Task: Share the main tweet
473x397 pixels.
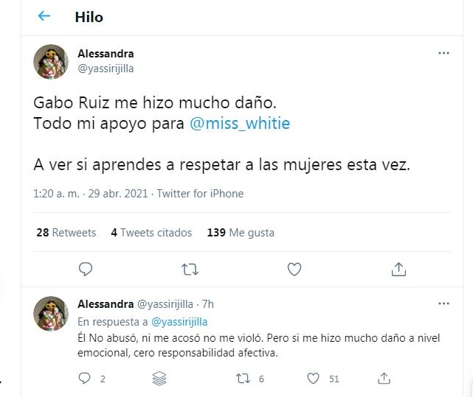Action: pos(398,269)
